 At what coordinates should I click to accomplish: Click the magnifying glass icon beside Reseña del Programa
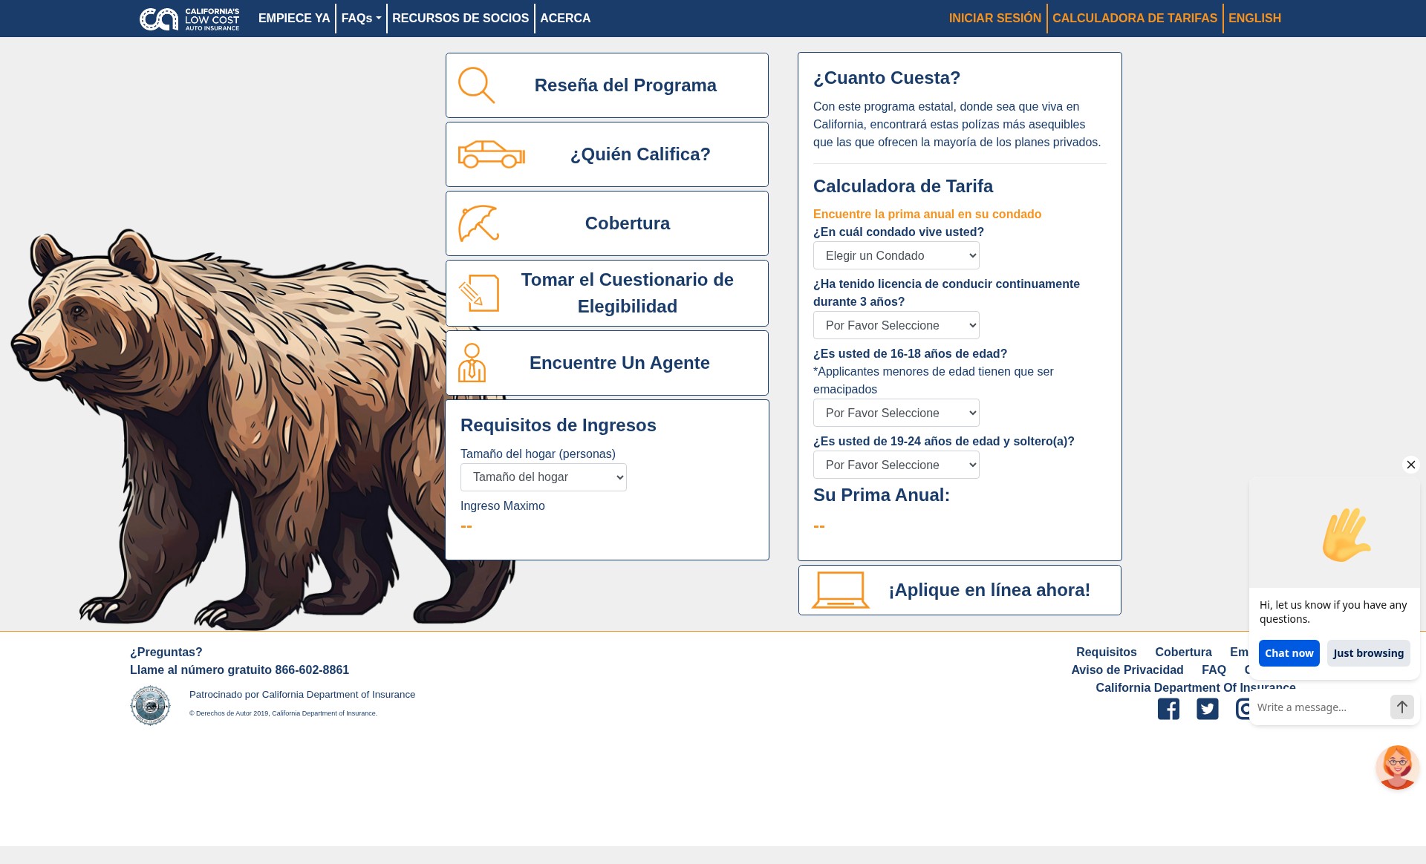tap(476, 85)
